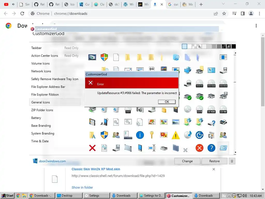This screenshot has height=199, width=265.
Task: Open the Chrome main three-dot menu
Action: pyautogui.click(x=259, y=13)
